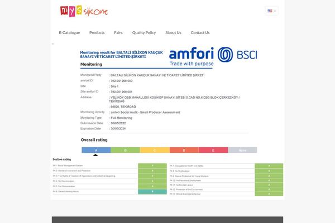This screenshot has width=335, height=223.
Task: Click the red E overall rating segment
Action: coord(213,150)
